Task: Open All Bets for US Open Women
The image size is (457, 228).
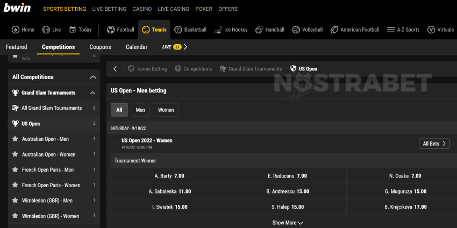Action: (x=434, y=144)
